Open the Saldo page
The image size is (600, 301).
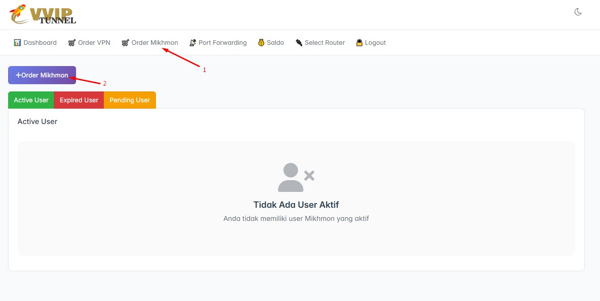pos(271,43)
